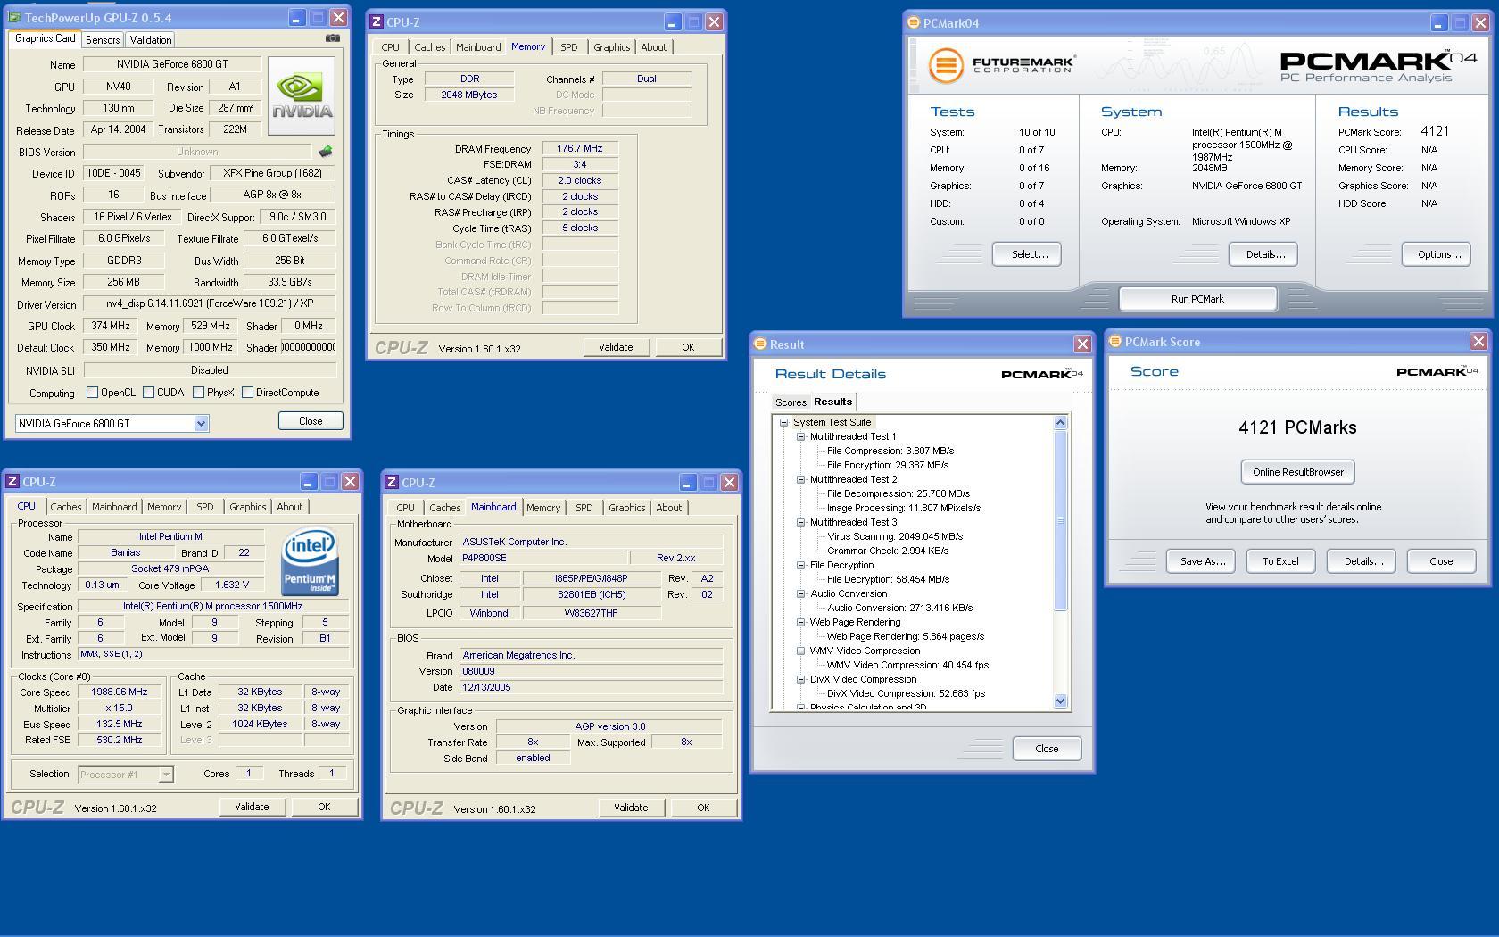Click the CPU-Z Mainboard window title icon
1499x937 pixels.
click(x=391, y=483)
